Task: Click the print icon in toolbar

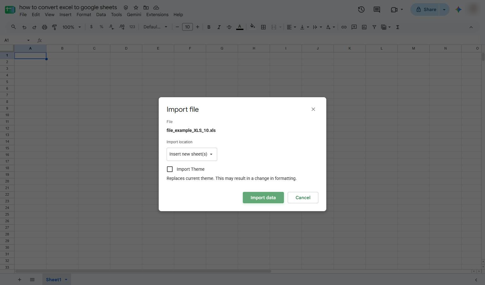Action: coord(45,27)
